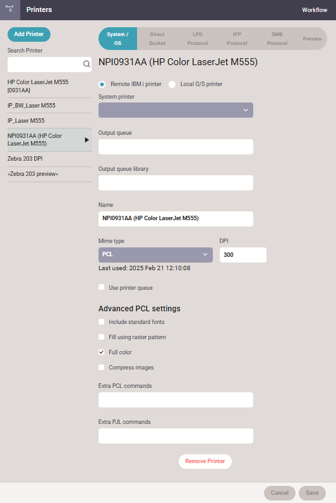Image resolution: width=336 pixels, height=503 pixels.
Task: Click the Save button
Action: coord(312,493)
